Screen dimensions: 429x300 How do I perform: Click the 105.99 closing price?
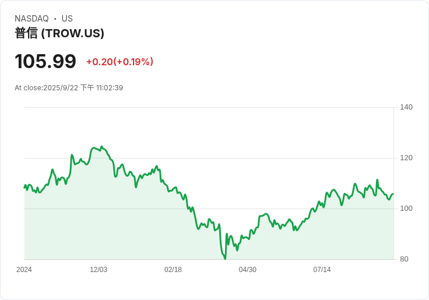click(x=45, y=62)
